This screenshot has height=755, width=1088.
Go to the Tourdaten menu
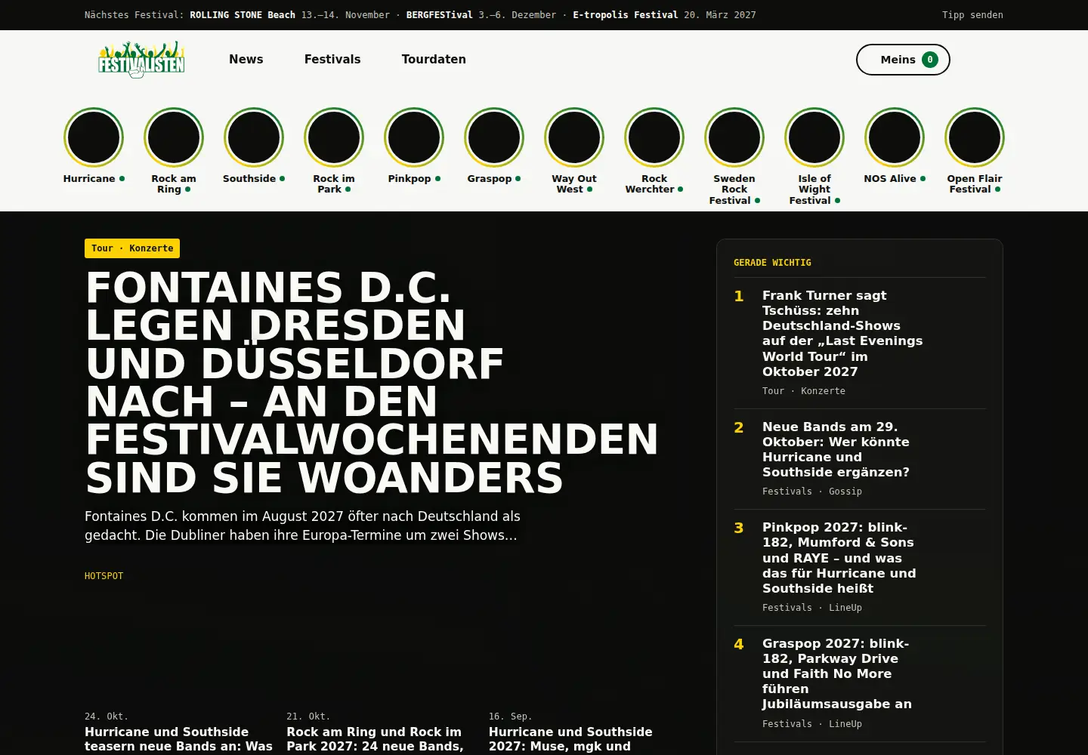coord(434,60)
